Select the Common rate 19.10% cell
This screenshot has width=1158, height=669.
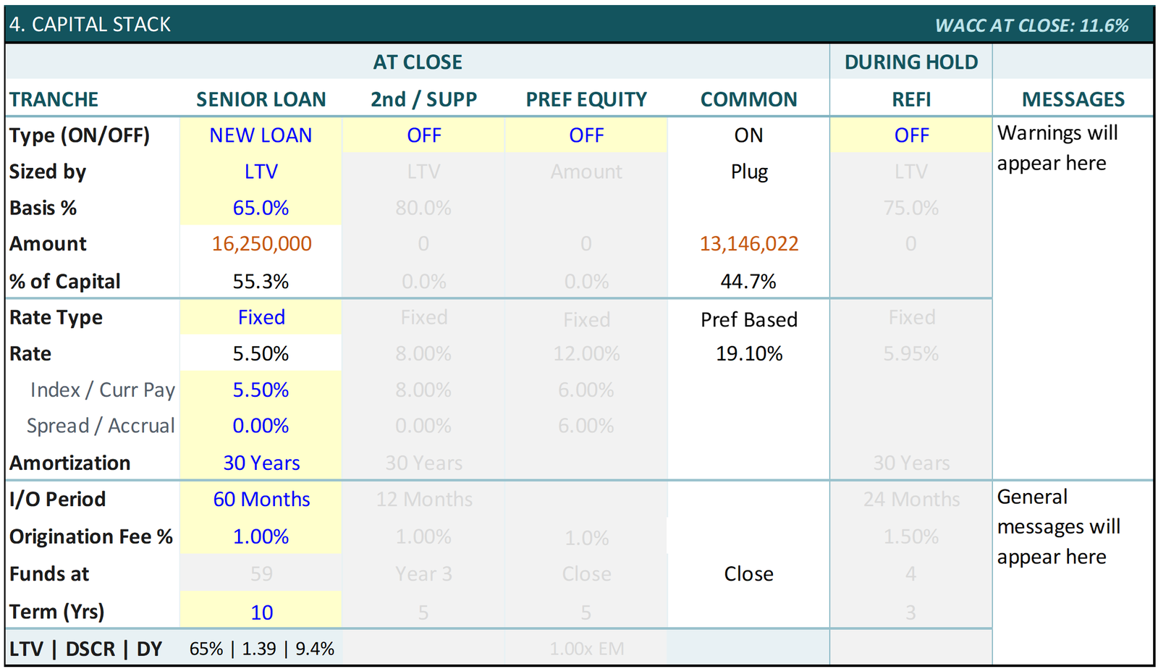749,353
